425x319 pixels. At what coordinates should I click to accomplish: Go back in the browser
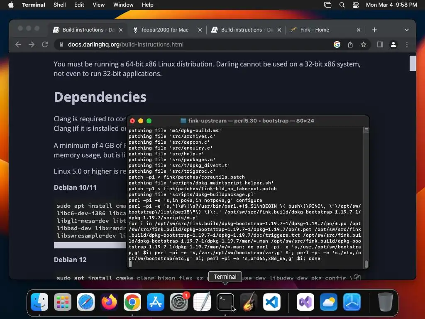[18, 44]
